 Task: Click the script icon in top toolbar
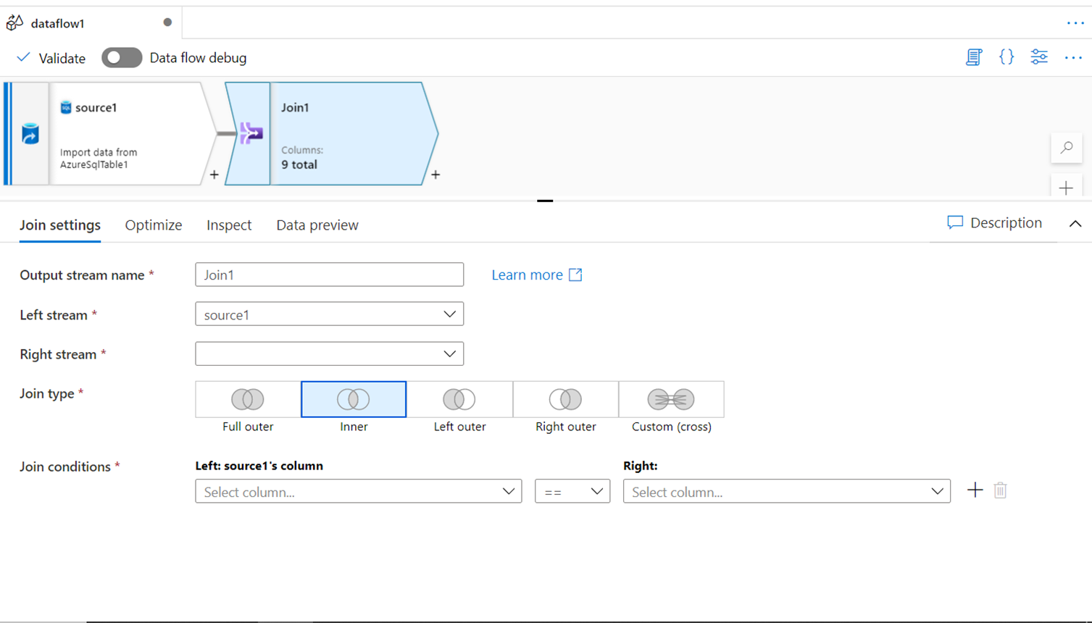973,57
